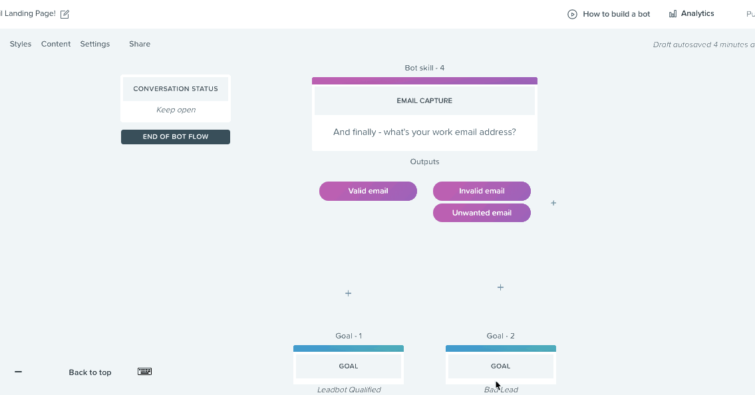This screenshot has height=395, width=755.
Task: Click the Goal - 1 label
Action: (349, 336)
